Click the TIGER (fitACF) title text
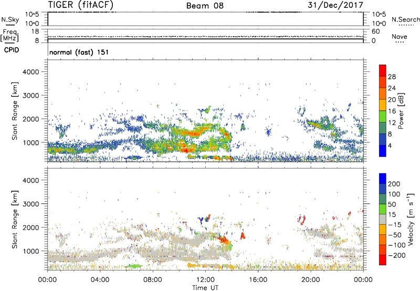Viewport: 420px width, 291px height. point(81,5)
